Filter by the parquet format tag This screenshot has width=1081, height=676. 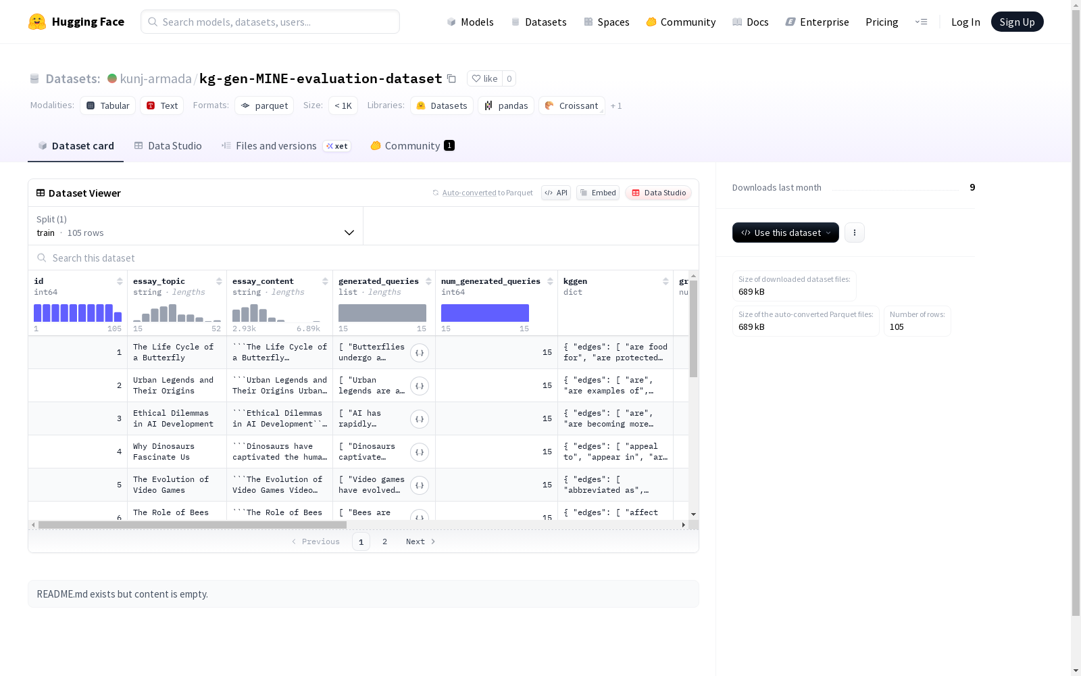(x=264, y=105)
